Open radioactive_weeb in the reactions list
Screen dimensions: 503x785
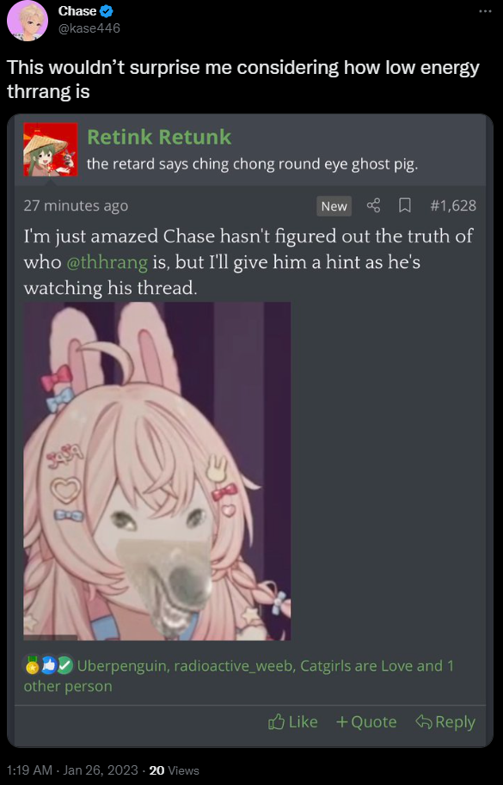point(234,665)
